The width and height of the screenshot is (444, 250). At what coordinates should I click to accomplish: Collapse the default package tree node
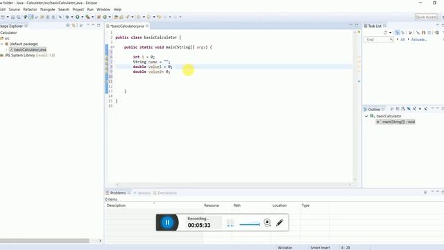click(x=2, y=44)
